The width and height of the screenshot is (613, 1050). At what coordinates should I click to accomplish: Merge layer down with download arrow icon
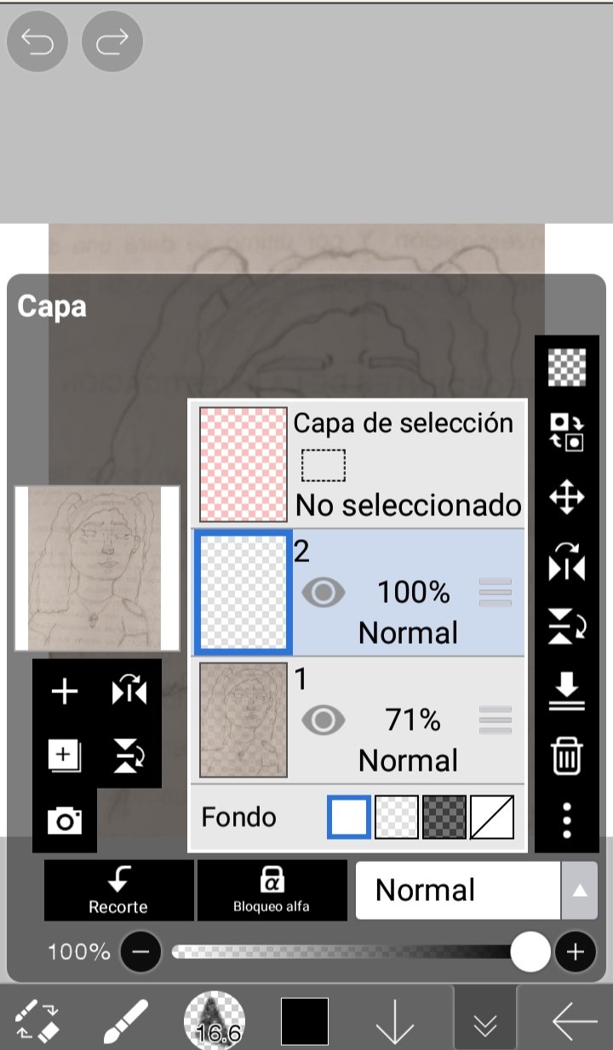click(567, 691)
